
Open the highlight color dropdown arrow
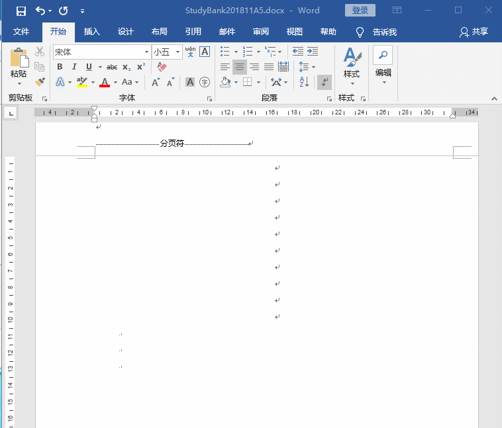point(93,82)
